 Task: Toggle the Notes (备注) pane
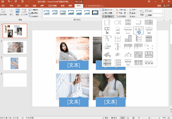tap(105, 118)
